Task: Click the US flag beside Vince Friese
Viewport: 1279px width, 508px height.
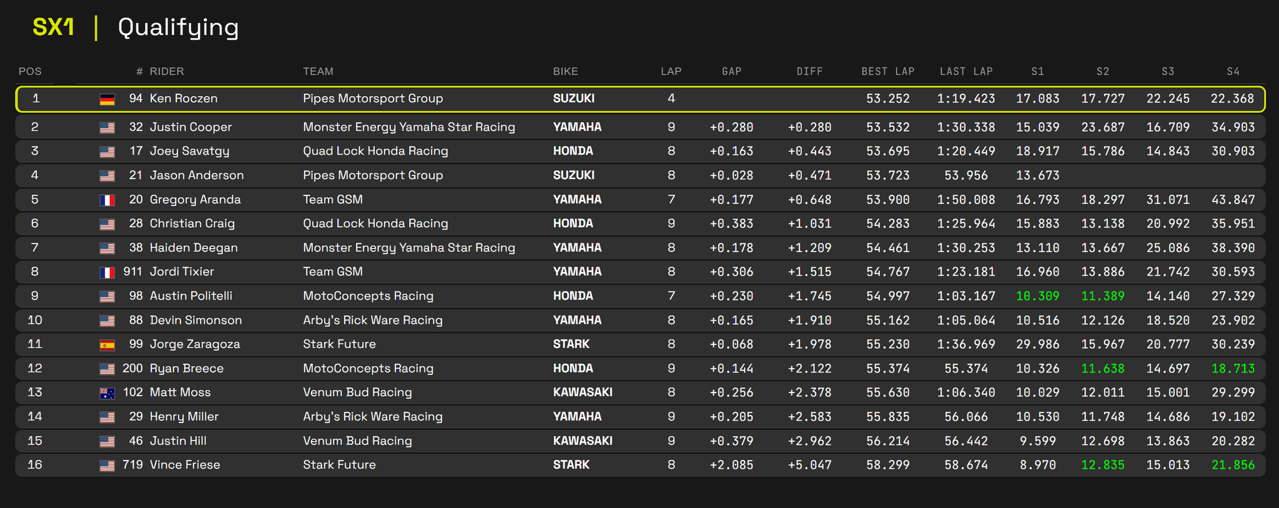Action: [107, 466]
